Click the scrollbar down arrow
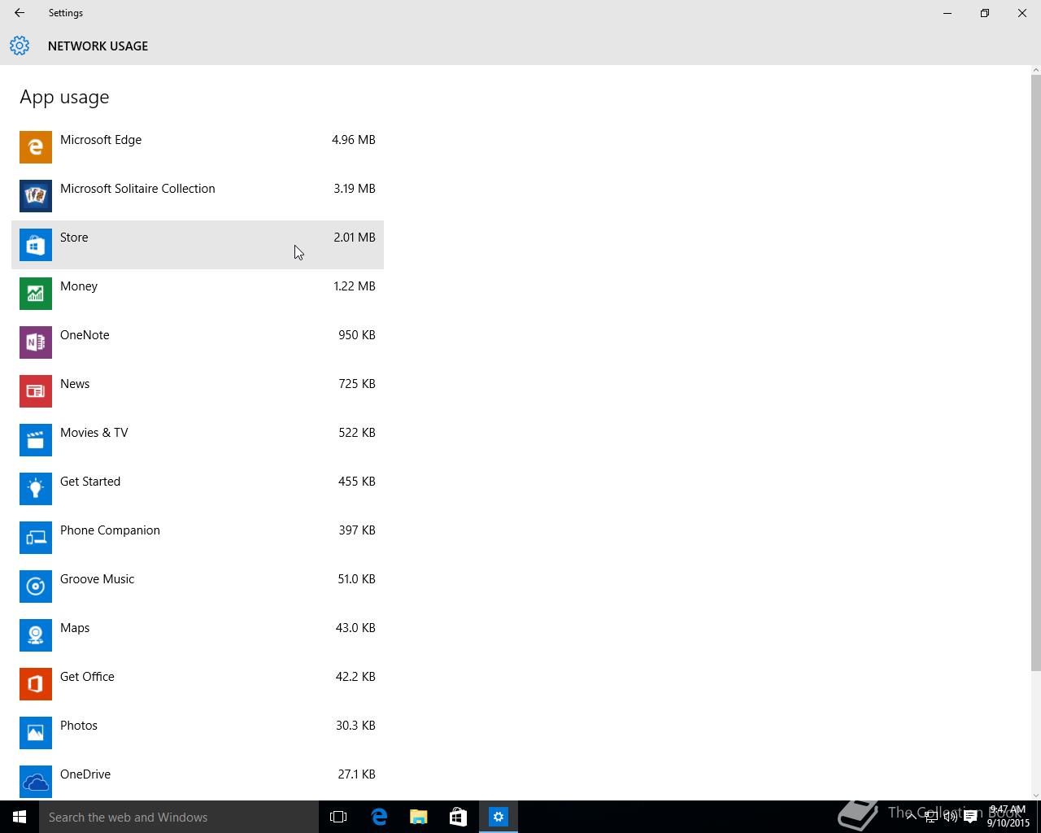 (x=1035, y=795)
